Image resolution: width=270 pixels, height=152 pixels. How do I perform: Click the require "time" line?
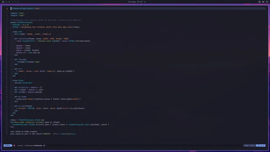pyautogui.click(x=17, y=15)
